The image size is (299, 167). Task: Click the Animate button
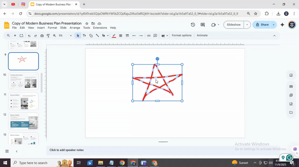[x=202, y=36]
